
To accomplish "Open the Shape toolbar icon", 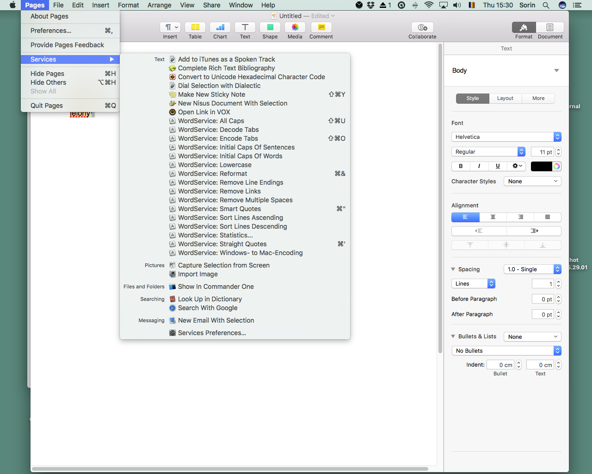I will point(270,27).
